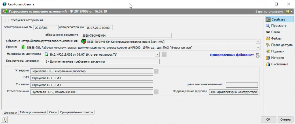Expand the 'Объект' change target dropdown arrow
The height and width of the screenshot is (124, 295).
pyautogui.click(x=258, y=42)
